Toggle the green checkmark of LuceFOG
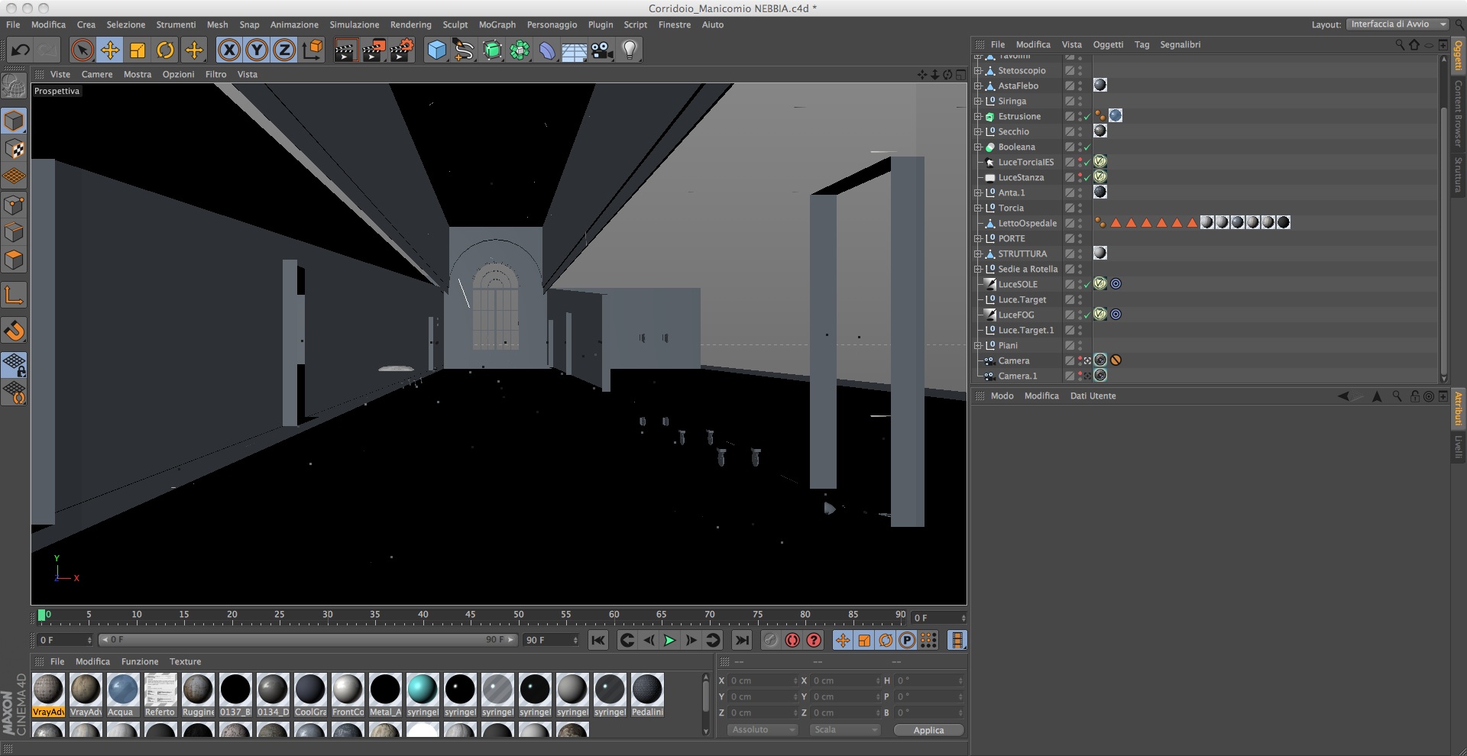1467x756 pixels. coord(1086,315)
